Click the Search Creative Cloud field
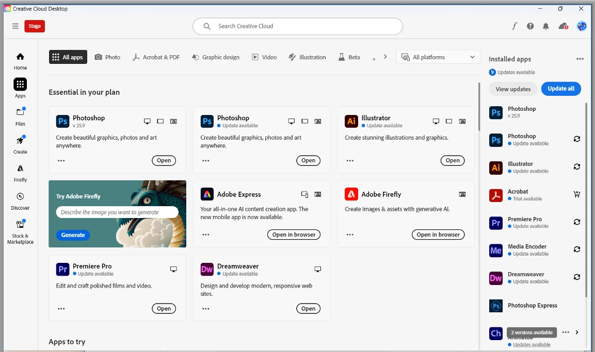 tap(297, 26)
